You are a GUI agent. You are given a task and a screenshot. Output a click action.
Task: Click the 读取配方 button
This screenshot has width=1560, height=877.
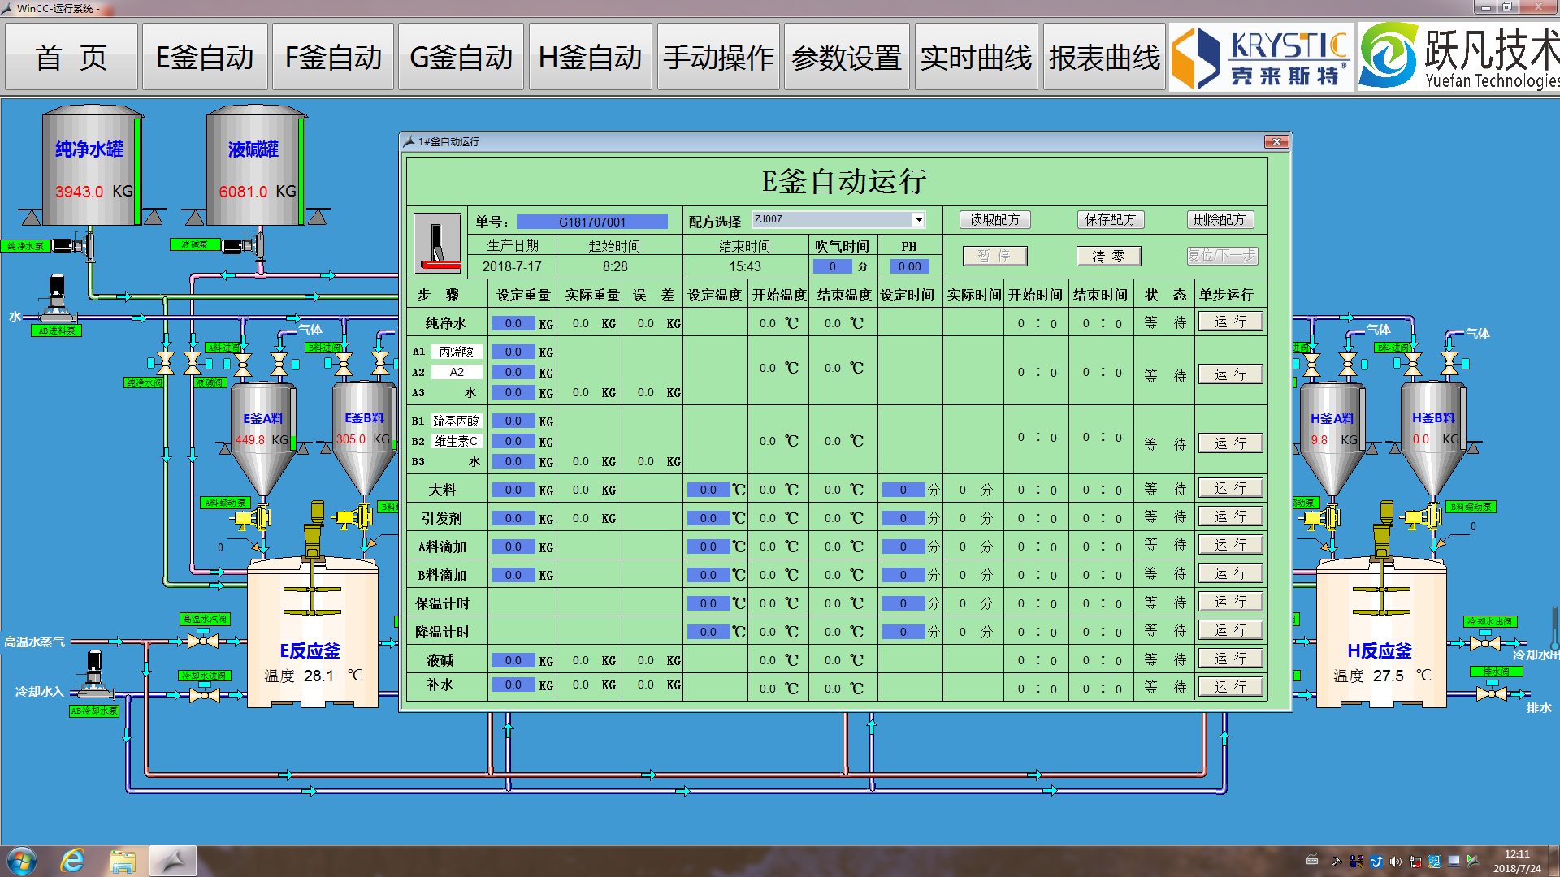[994, 219]
